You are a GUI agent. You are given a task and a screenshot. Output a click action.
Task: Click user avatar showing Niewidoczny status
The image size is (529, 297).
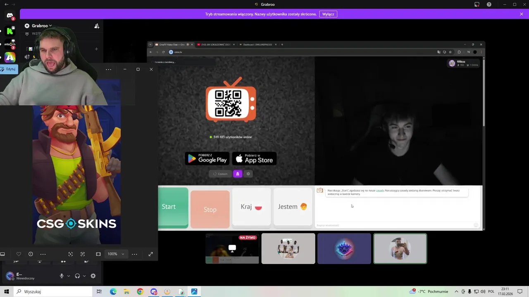coord(10,276)
